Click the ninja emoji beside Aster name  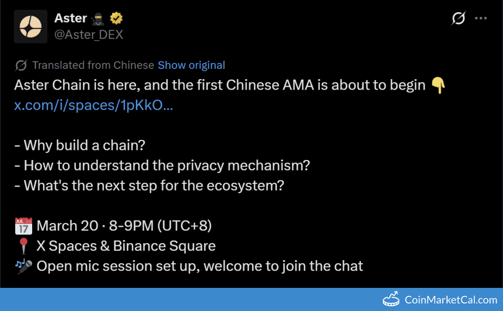[x=98, y=19]
